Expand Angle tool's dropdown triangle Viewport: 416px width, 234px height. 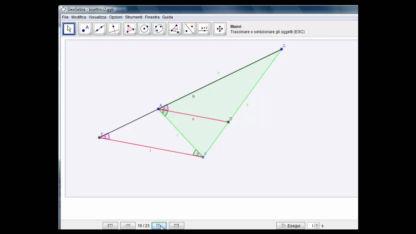point(180,33)
